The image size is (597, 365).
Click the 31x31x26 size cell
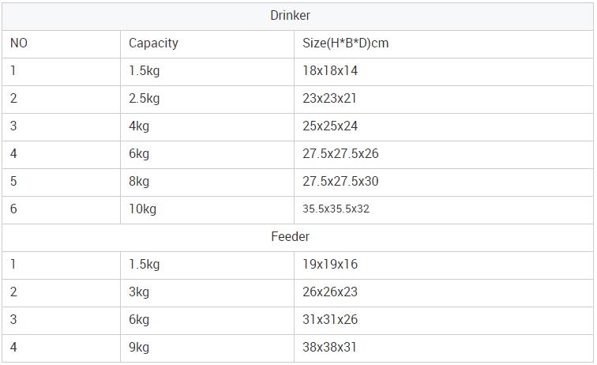click(330, 320)
